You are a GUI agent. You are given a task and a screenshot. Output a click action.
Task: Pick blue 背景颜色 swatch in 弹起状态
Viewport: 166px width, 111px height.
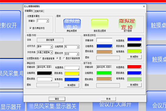click(x=72, y=80)
